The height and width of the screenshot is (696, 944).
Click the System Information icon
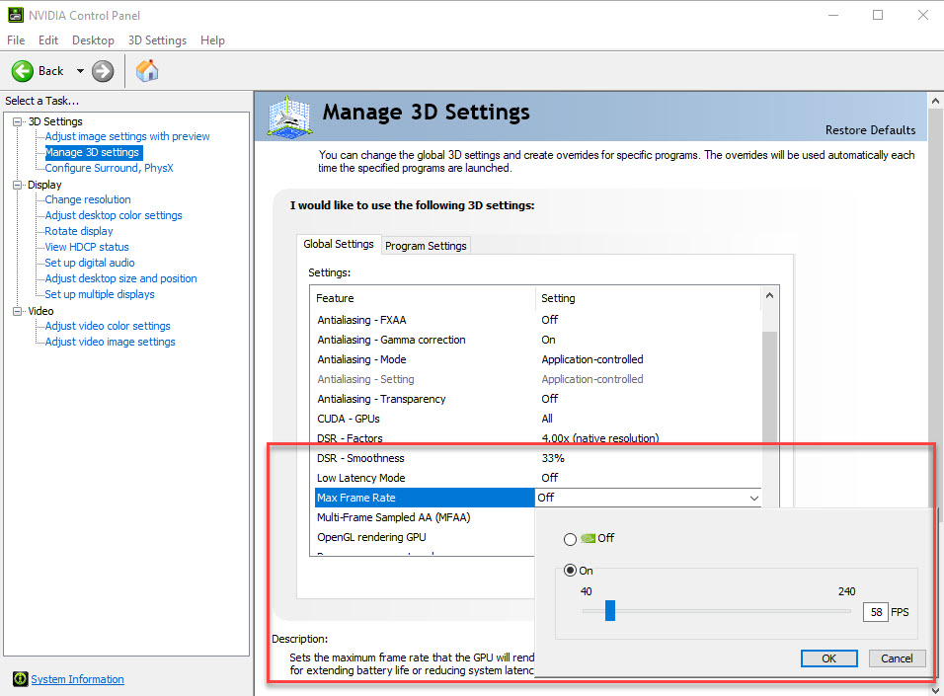click(20, 679)
